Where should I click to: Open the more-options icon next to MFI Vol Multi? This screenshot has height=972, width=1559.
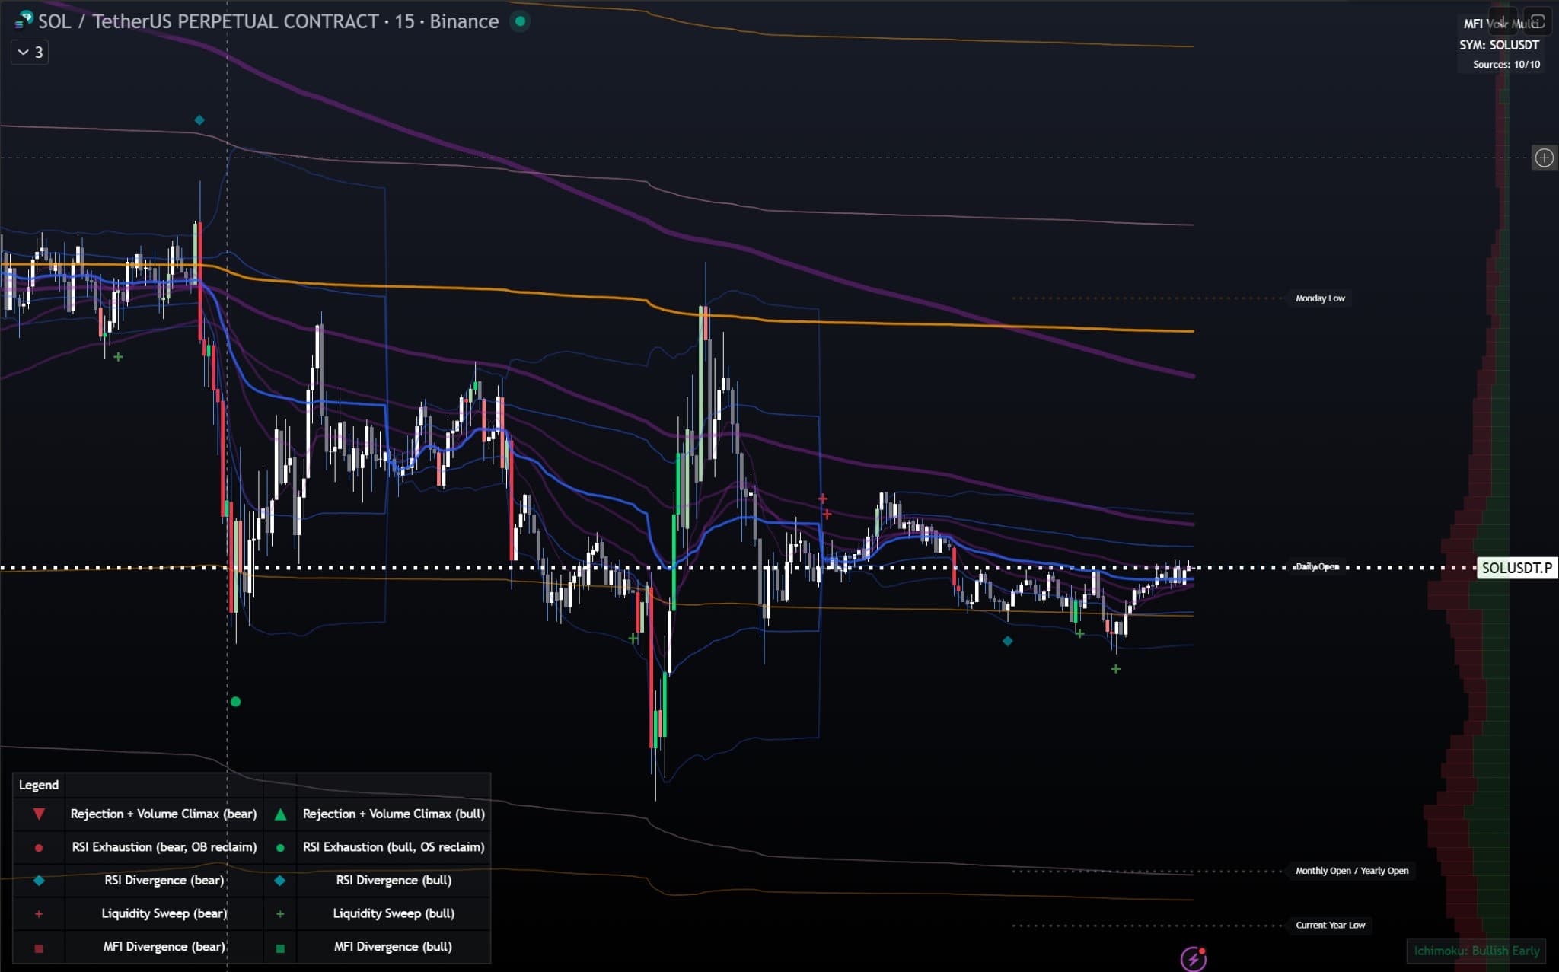1537,21
